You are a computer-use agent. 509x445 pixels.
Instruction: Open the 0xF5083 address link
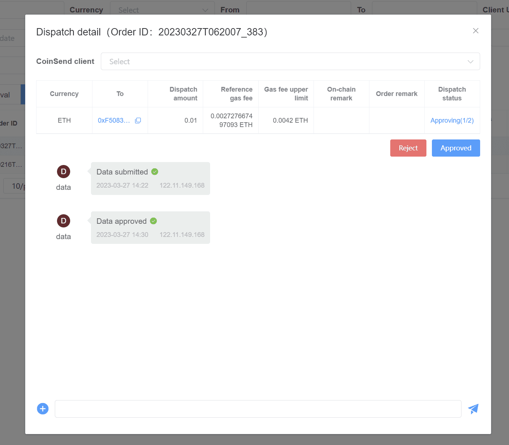pos(114,120)
